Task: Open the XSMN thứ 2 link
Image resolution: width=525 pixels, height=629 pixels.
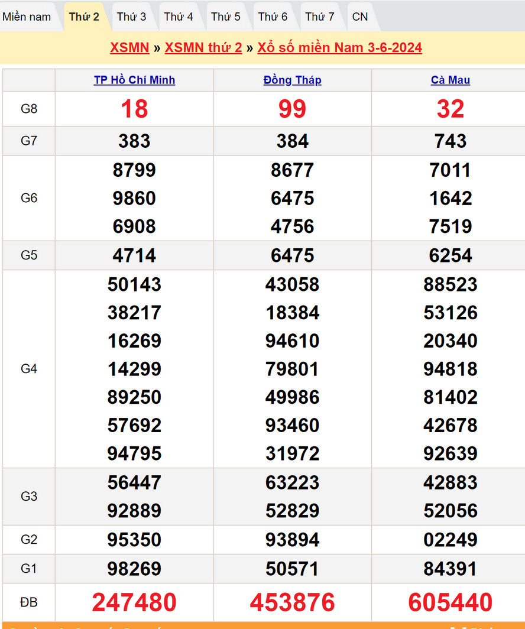Action: pos(203,48)
